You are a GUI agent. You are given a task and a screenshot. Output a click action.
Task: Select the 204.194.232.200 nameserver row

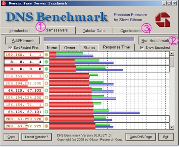(x=87, y=83)
